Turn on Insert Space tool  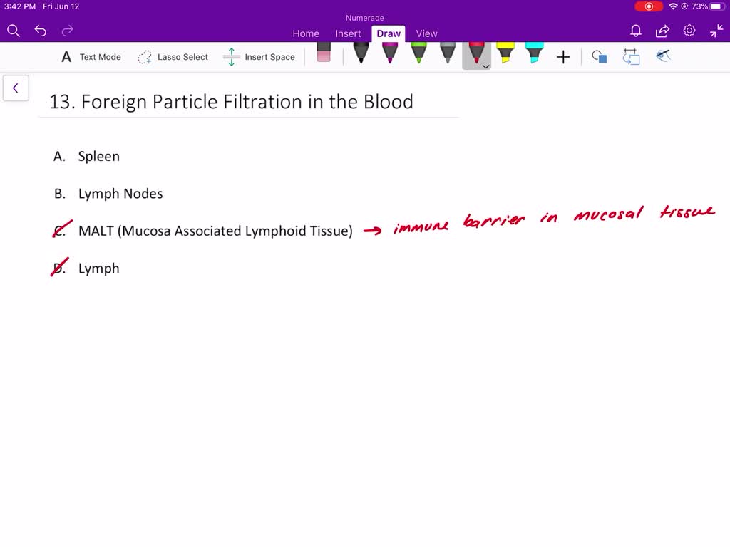pyautogui.click(x=259, y=56)
